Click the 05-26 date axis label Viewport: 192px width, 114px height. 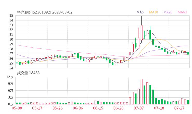coord(58,108)
